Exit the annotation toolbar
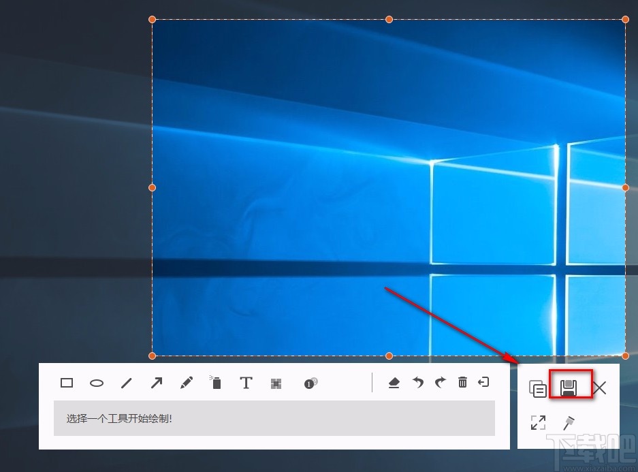The width and height of the screenshot is (638, 472). (484, 383)
